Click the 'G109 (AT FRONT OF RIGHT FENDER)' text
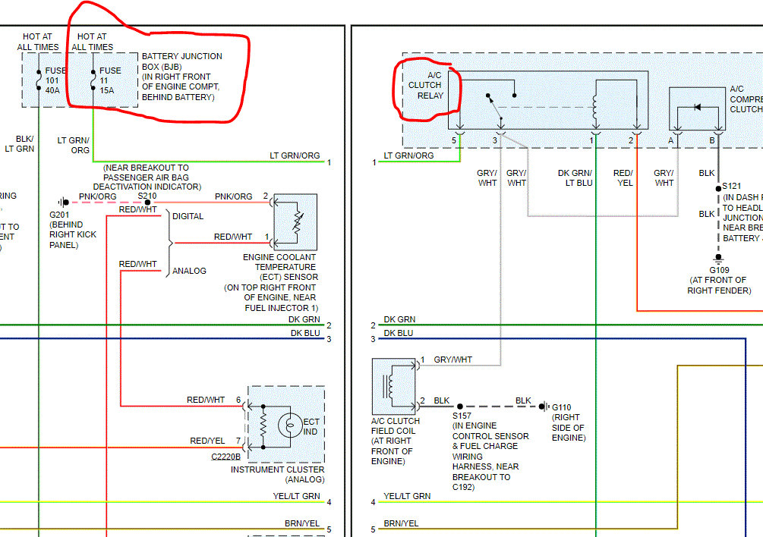The width and height of the screenshot is (763, 537). 719,281
